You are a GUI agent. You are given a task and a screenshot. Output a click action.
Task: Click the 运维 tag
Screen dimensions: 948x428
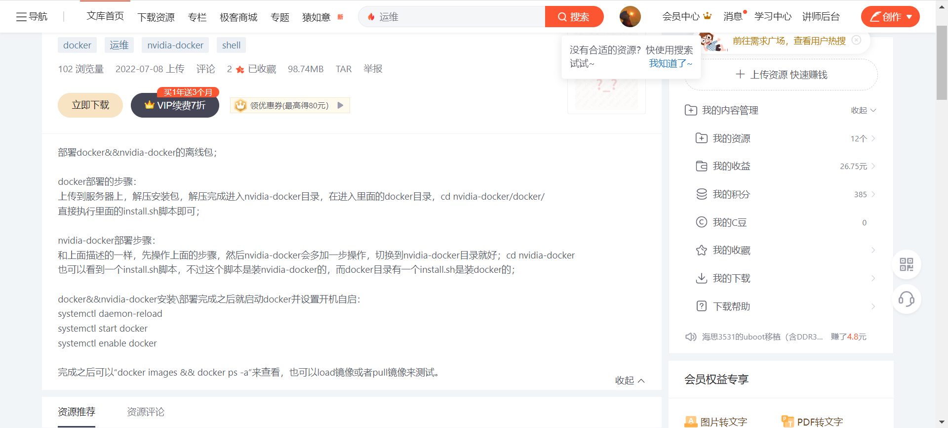(x=119, y=45)
